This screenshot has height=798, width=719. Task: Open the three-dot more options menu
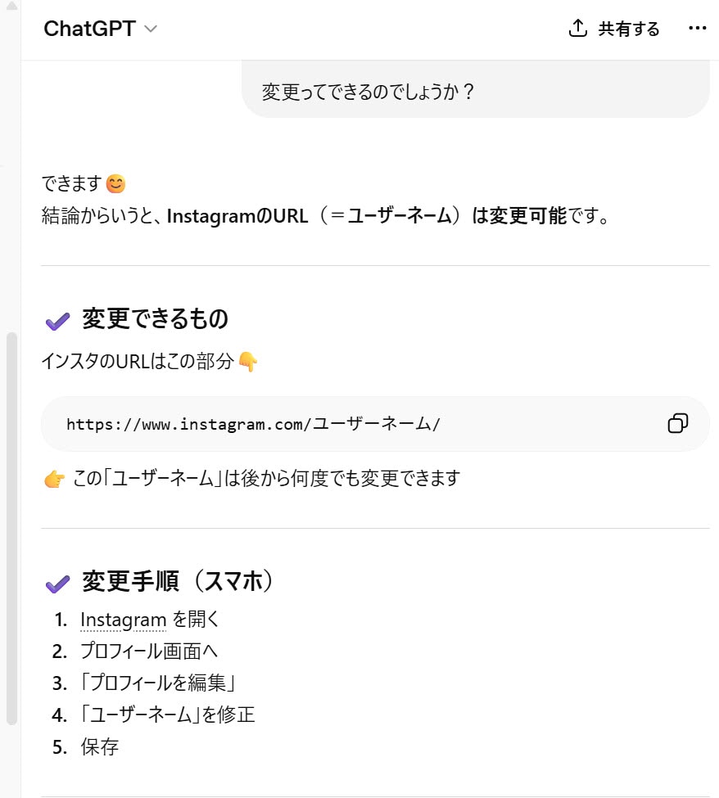pyautogui.click(x=697, y=29)
